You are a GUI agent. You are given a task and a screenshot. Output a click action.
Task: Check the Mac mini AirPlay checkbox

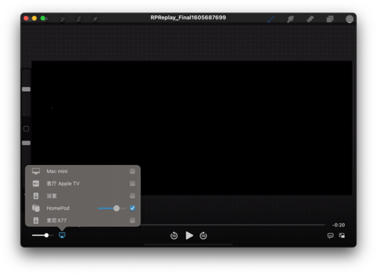132,171
